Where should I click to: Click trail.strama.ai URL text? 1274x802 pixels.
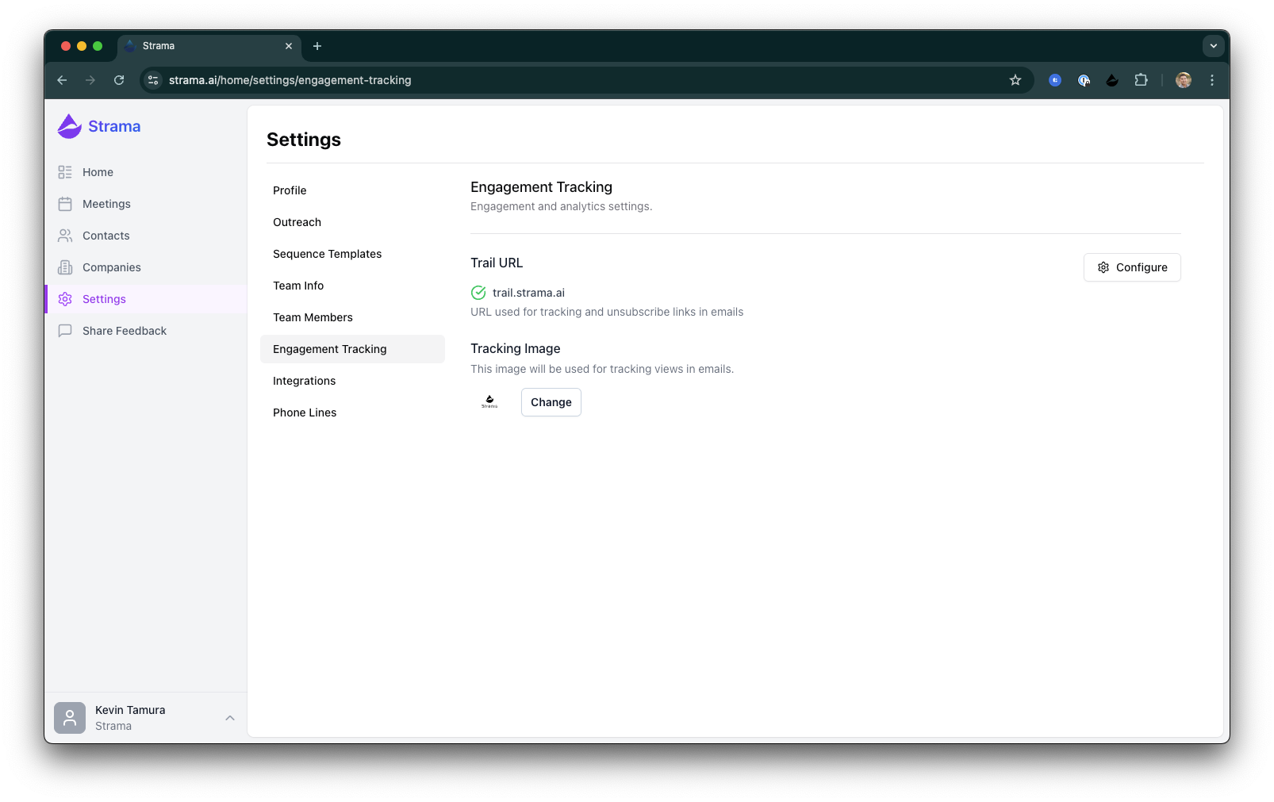click(528, 293)
